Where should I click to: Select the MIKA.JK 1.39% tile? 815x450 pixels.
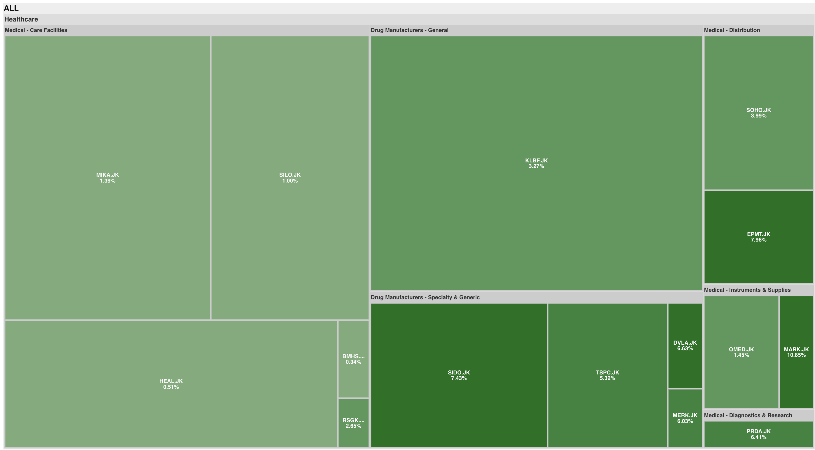[108, 178]
